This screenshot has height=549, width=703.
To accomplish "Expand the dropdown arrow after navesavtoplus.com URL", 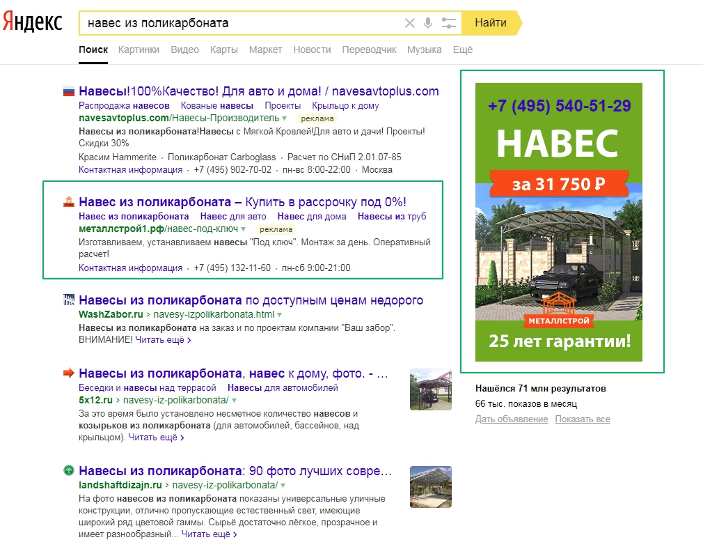I will 283,118.
